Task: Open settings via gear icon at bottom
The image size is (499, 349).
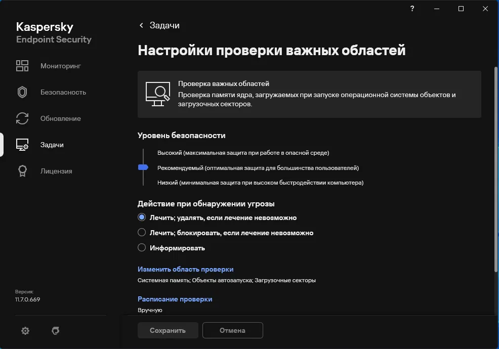Action: point(25,331)
